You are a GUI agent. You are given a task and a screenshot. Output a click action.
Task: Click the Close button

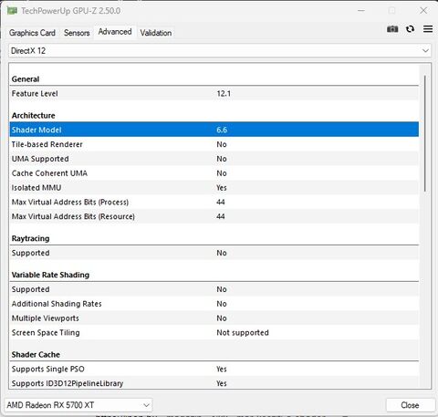point(410,405)
